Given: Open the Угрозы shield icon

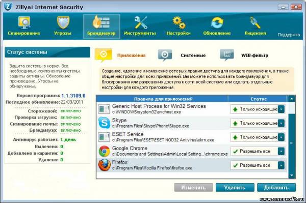Looking at the screenshot, I should [63, 22].
